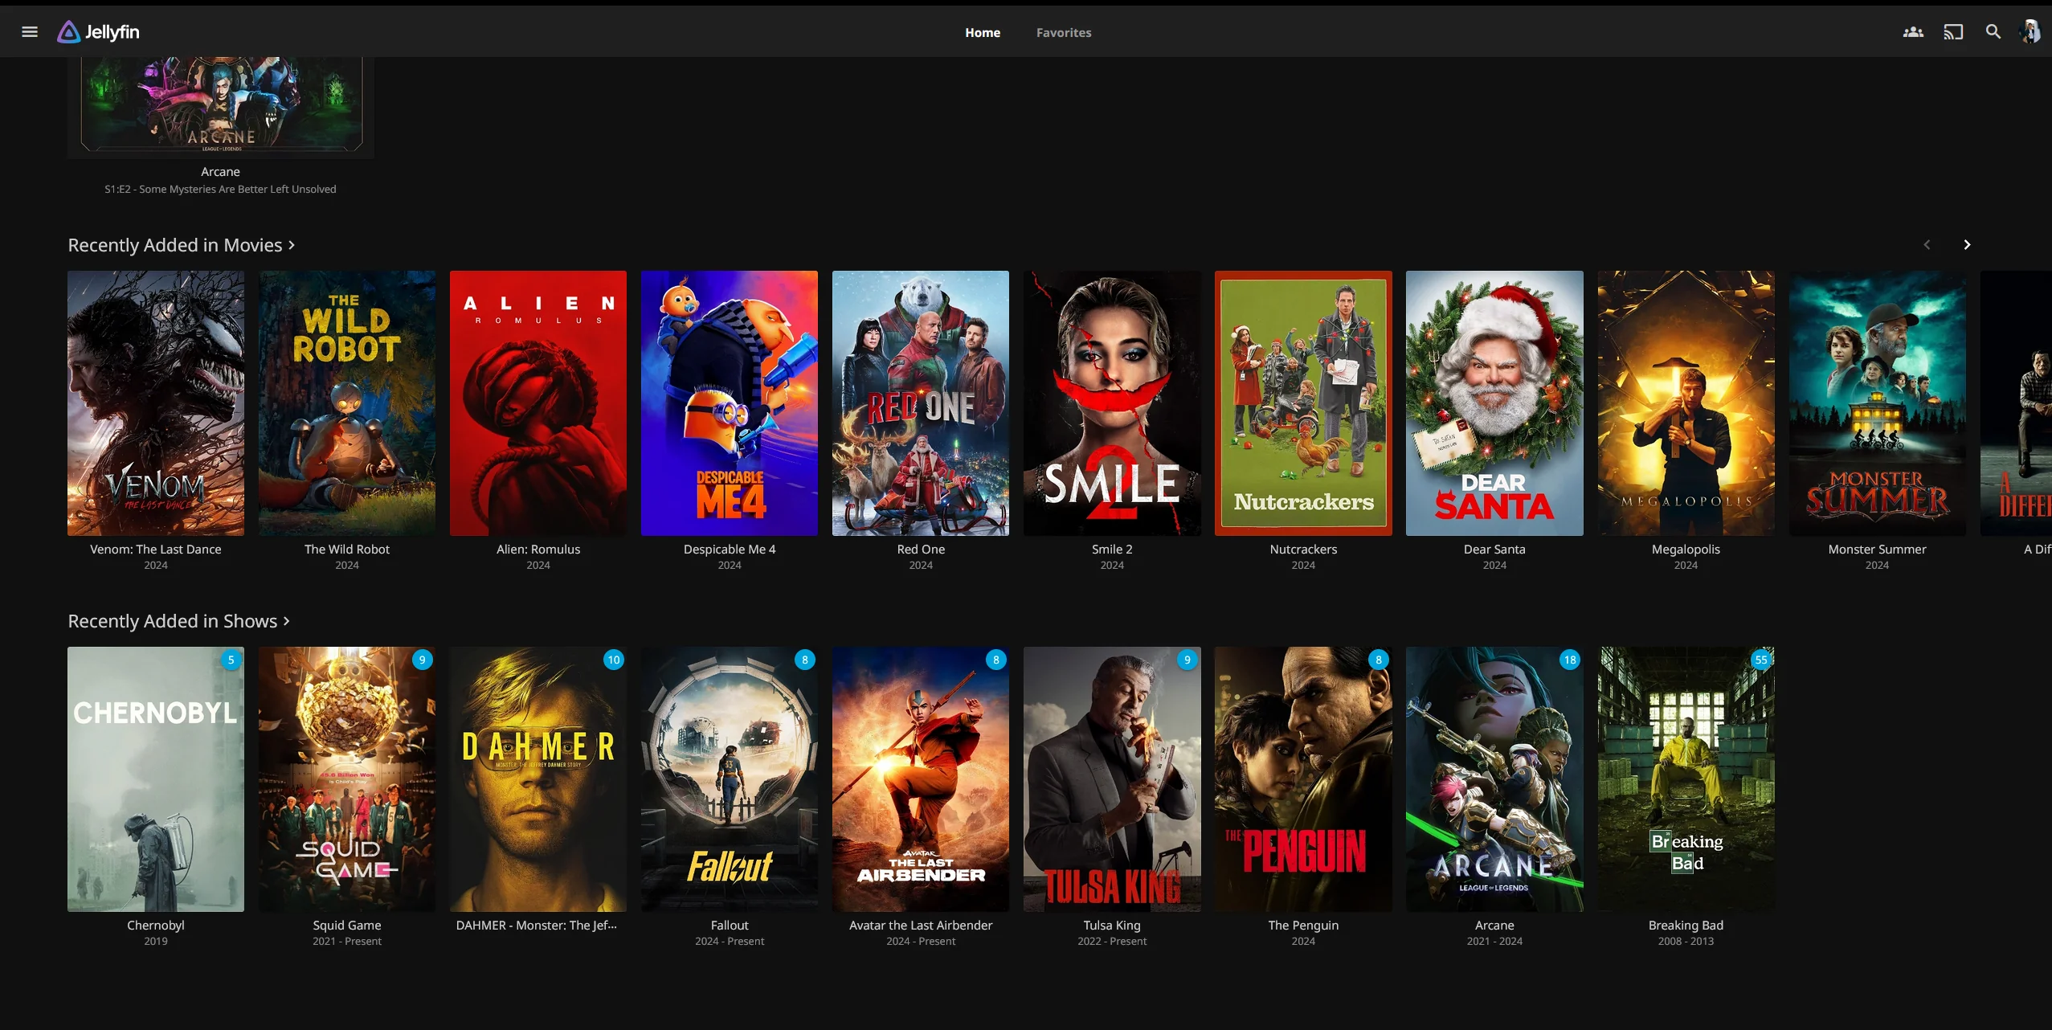The image size is (2052, 1030).
Task: Expand the Recently Added in Shows section
Action: pos(179,621)
